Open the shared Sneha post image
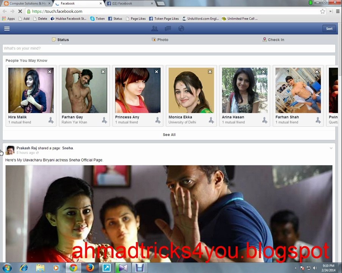The height and width of the screenshot is (273, 342). tap(169, 214)
